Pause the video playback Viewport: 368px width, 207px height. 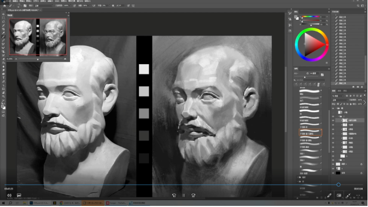(x=184, y=196)
